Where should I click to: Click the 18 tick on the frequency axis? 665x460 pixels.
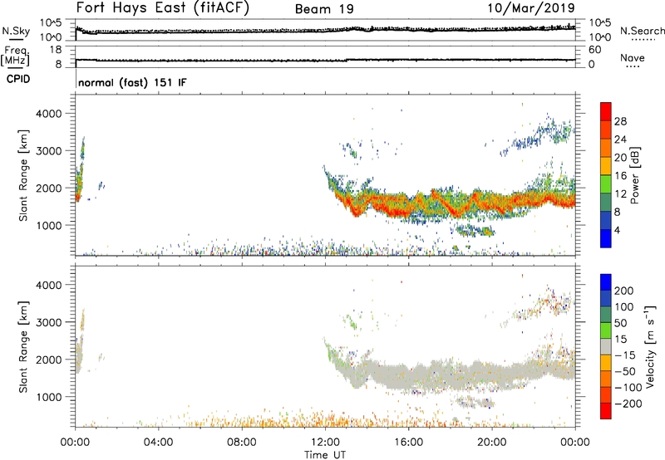tap(56, 50)
